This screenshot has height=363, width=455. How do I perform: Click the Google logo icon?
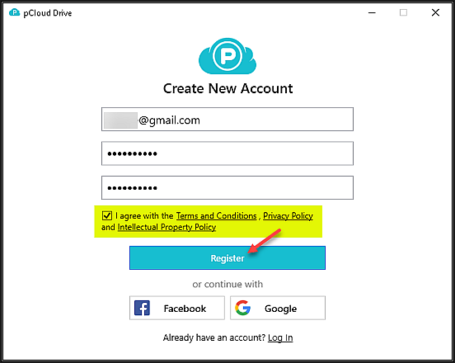click(243, 308)
